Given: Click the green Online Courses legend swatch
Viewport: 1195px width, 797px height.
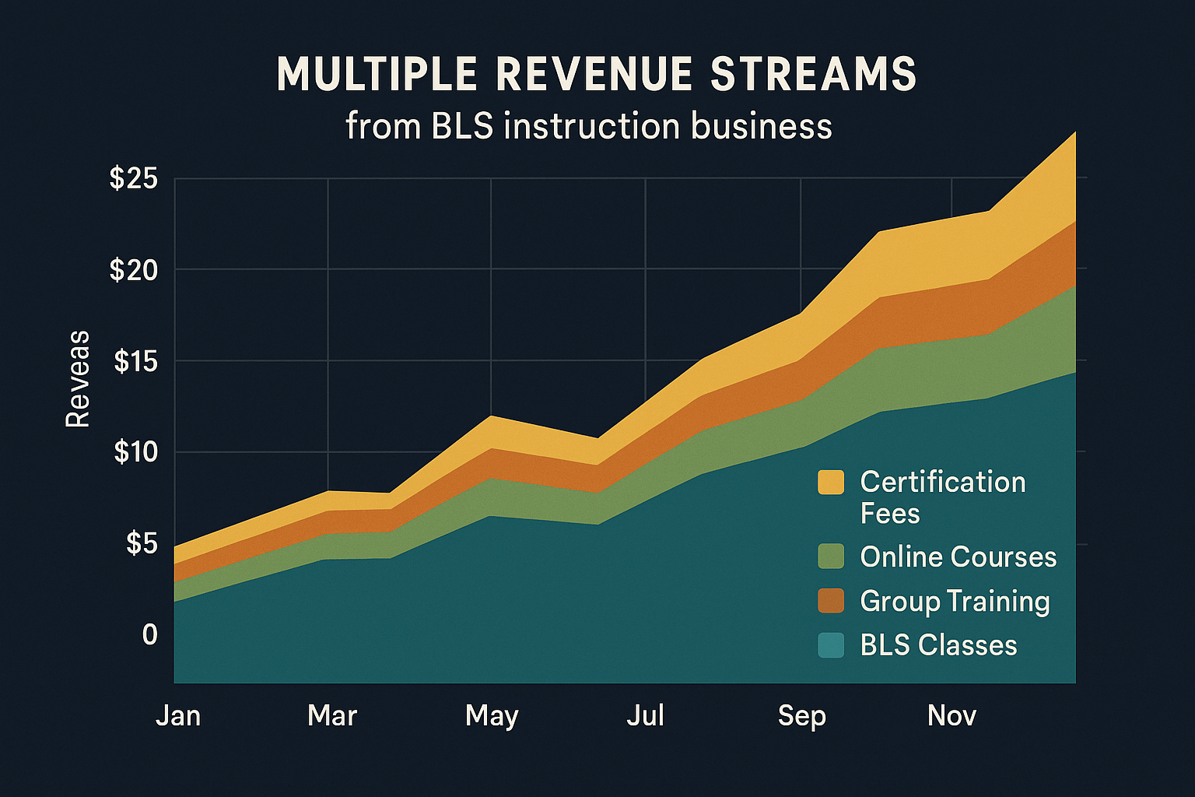Looking at the screenshot, I should [829, 557].
